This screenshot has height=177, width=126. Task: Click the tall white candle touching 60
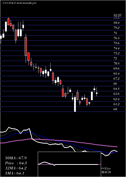pyautogui.click(x=75, y=104)
